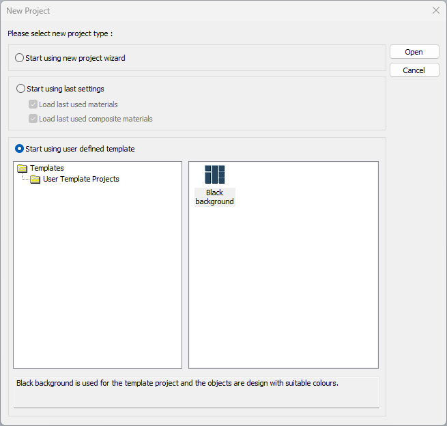Image resolution: width=447 pixels, height=426 pixels.
Task: Click the template description text box
Action: pos(196,392)
